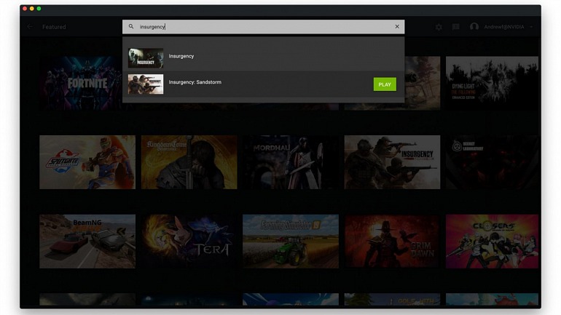Screen dimensions: 561x315
Task: Open the Insurgency: Sandstorm result thumbnail
Action: pos(146,84)
